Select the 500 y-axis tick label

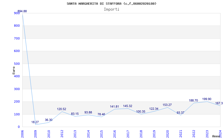pyautogui.click(x=17, y=64)
